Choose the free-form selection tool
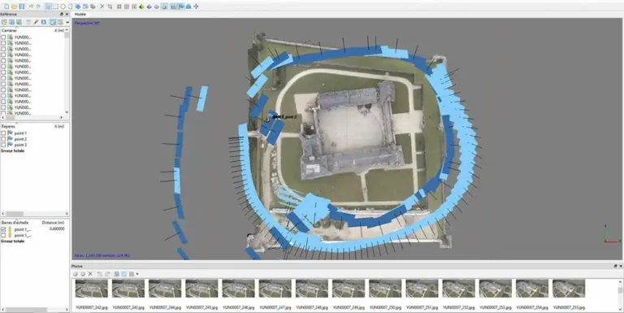Screen dimensions: 624x313 (x=71, y=7)
